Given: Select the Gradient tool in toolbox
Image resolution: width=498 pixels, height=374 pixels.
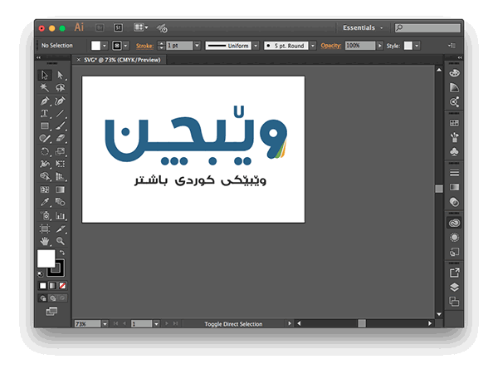Looking at the screenshot, I should coord(60,189).
